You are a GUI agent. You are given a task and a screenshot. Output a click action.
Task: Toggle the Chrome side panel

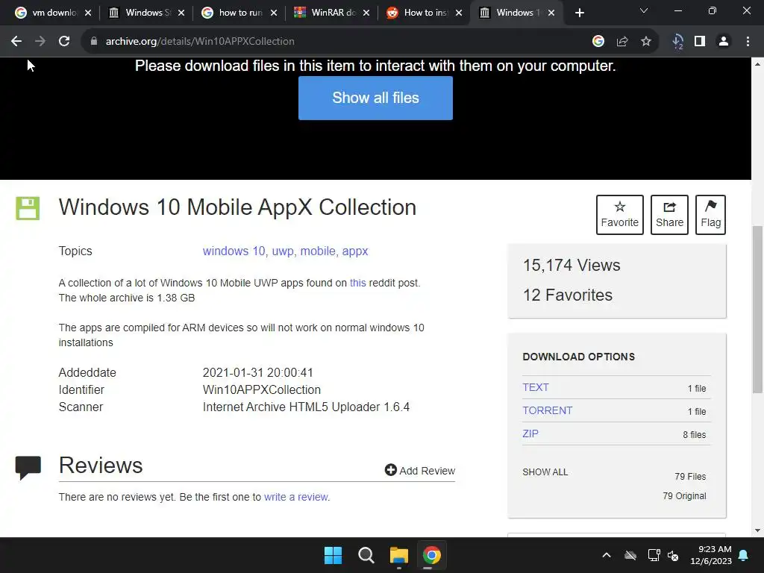pyautogui.click(x=700, y=42)
